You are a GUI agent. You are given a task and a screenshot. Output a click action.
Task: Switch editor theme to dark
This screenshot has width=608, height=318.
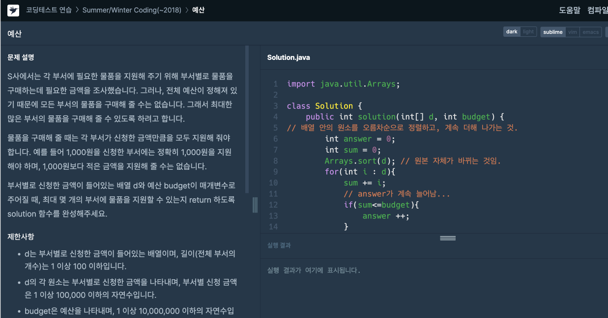click(512, 32)
